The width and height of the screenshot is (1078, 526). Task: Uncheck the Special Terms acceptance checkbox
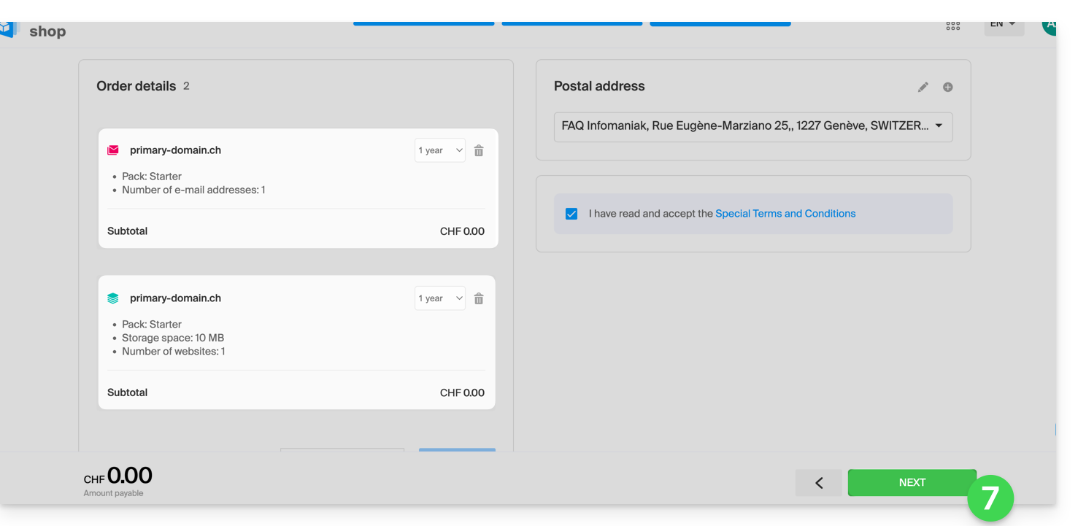click(571, 214)
